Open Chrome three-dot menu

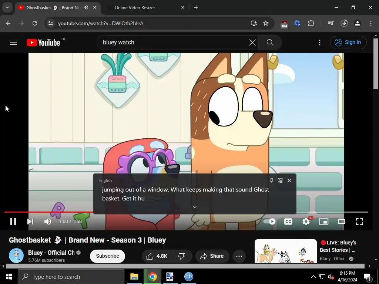371,23
